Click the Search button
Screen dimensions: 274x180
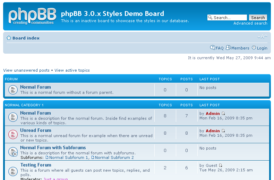coord(258,17)
